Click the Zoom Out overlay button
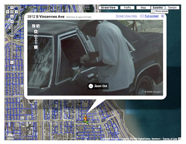 (98, 86)
